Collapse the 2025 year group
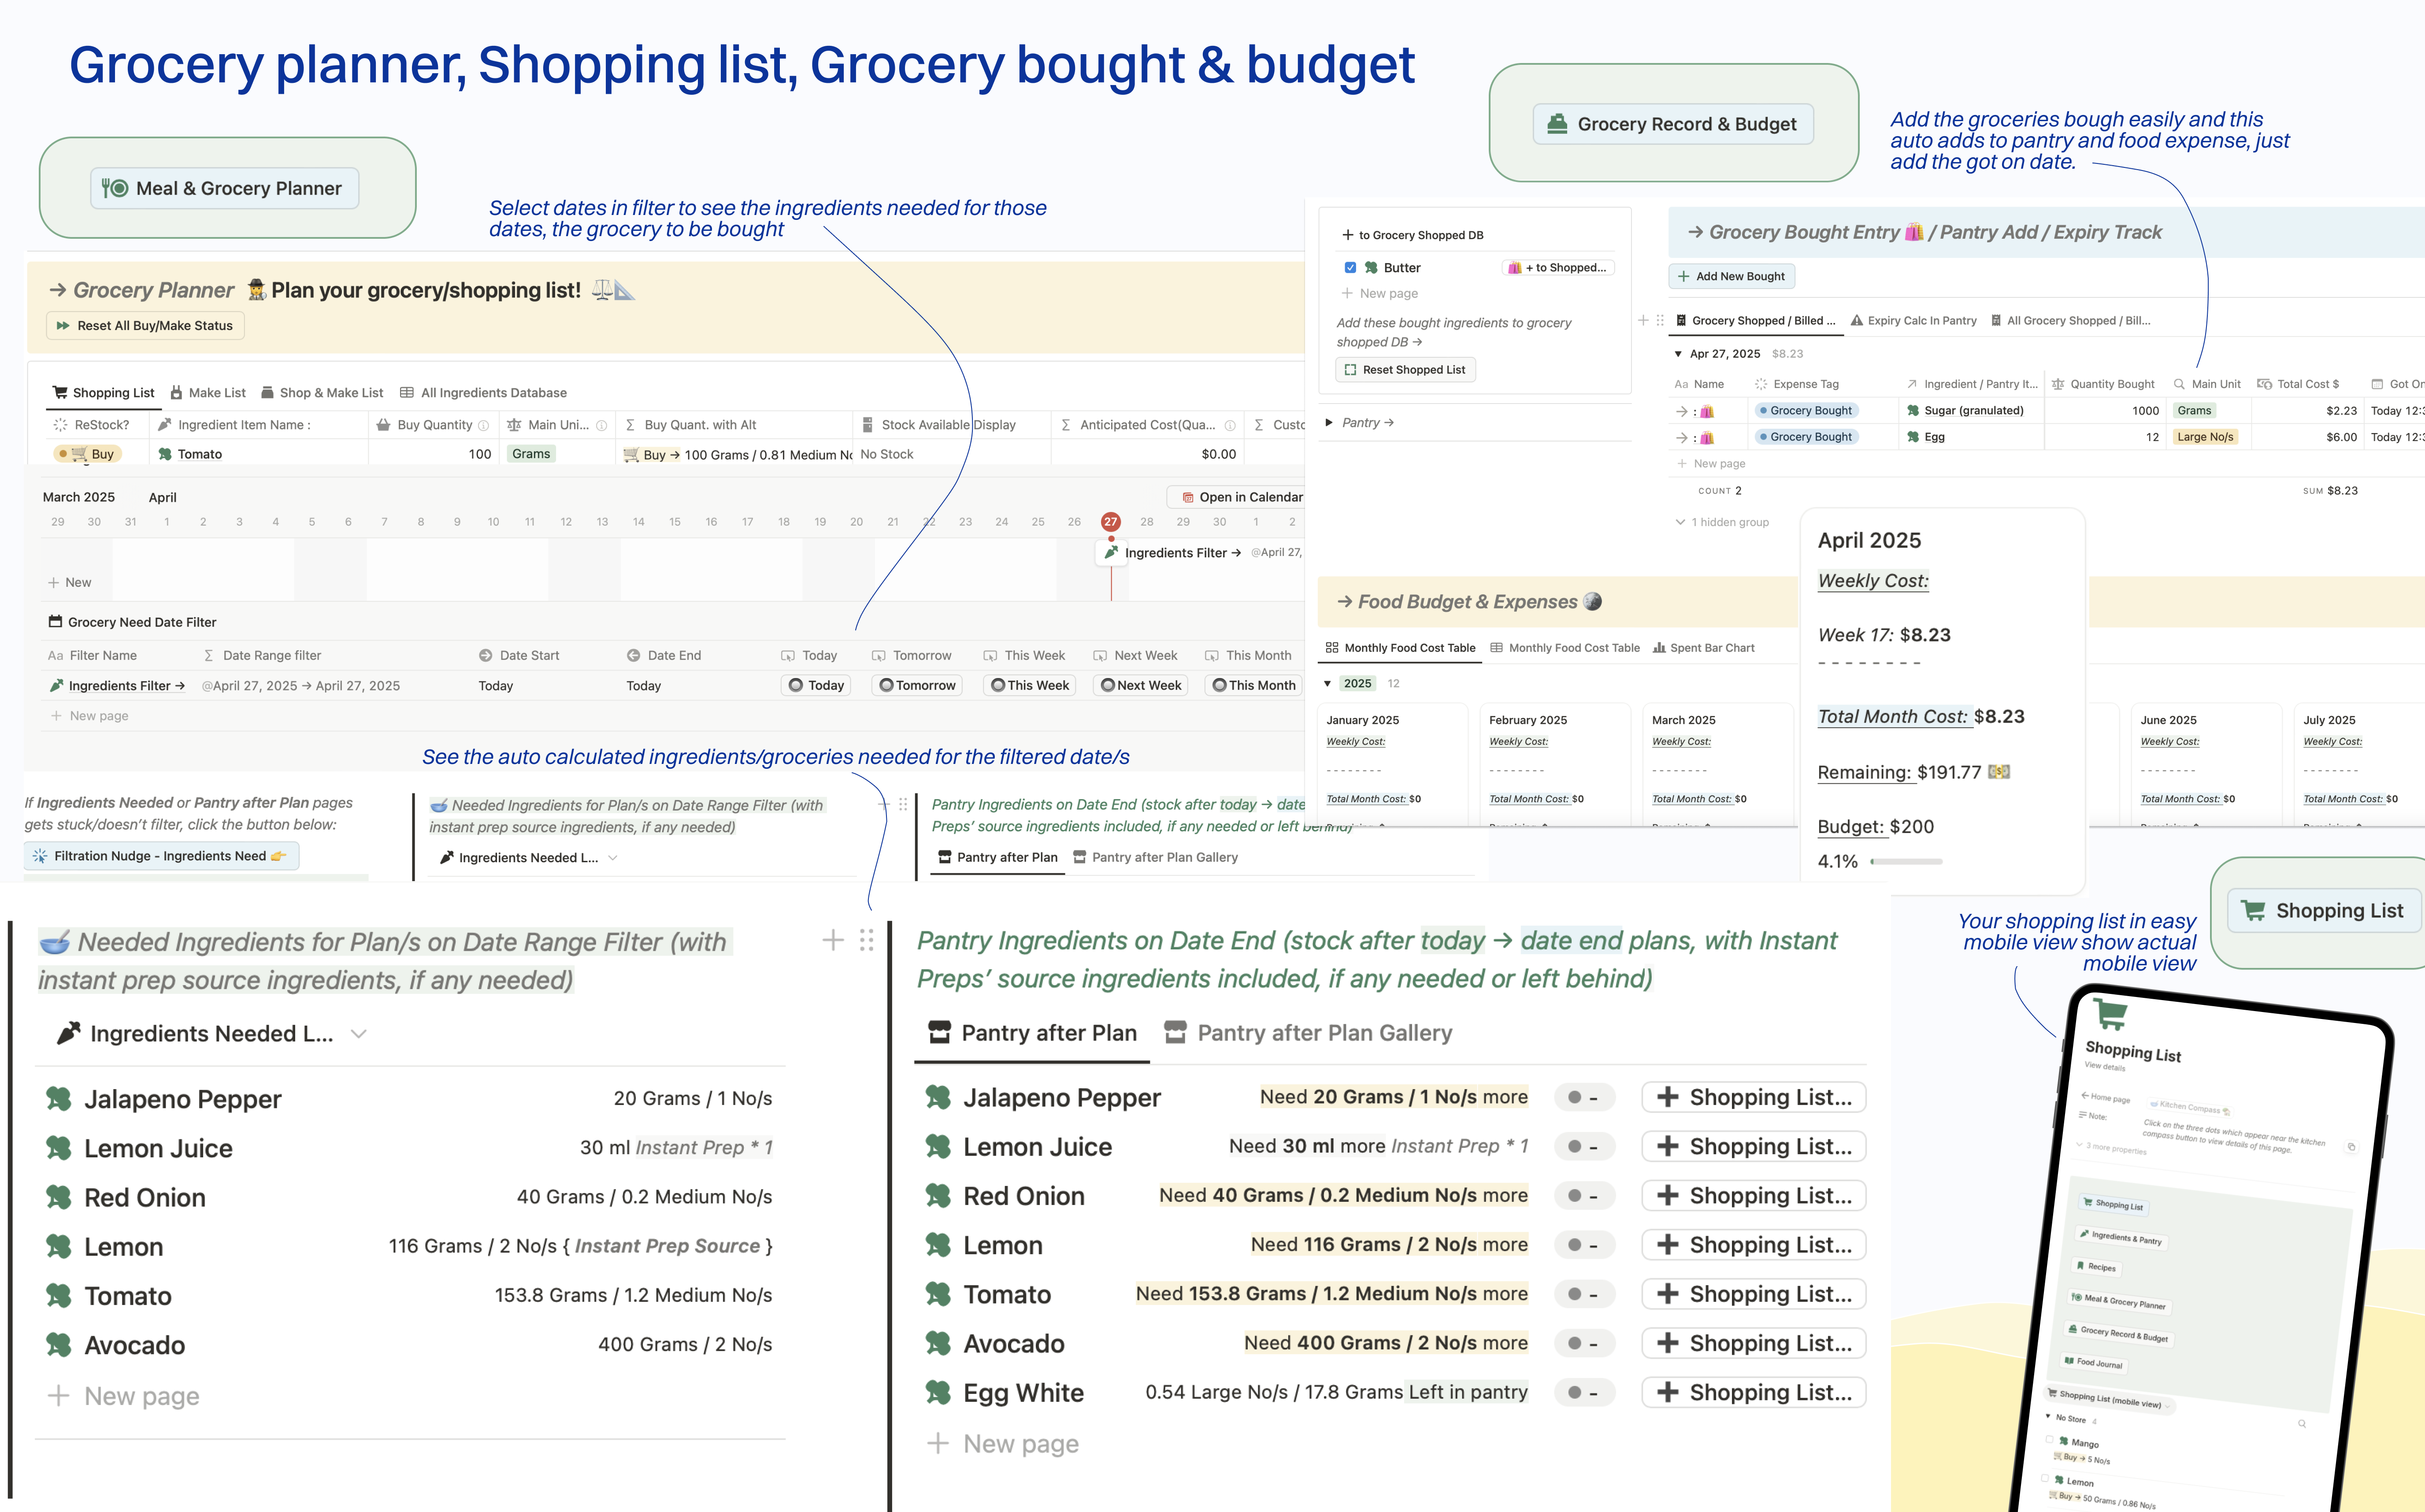Viewport: 2425px width, 1512px height. pyautogui.click(x=1328, y=684)
